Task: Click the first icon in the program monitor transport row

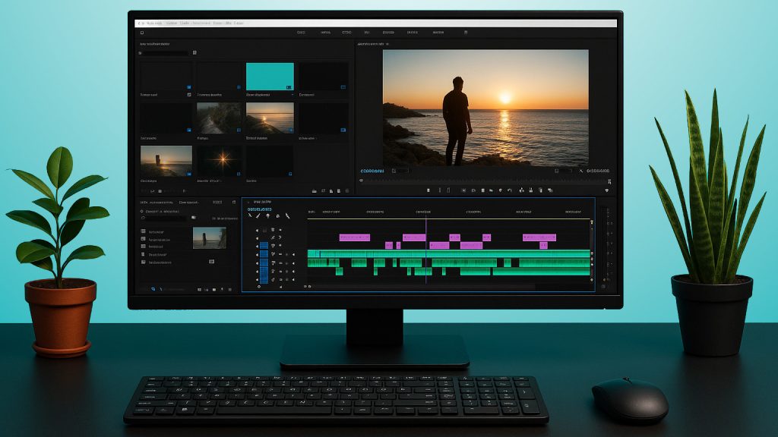Action: (x=428, y=190)
